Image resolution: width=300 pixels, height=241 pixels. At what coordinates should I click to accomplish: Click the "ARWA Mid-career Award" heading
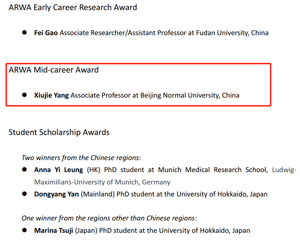click(x=54, y=70)
